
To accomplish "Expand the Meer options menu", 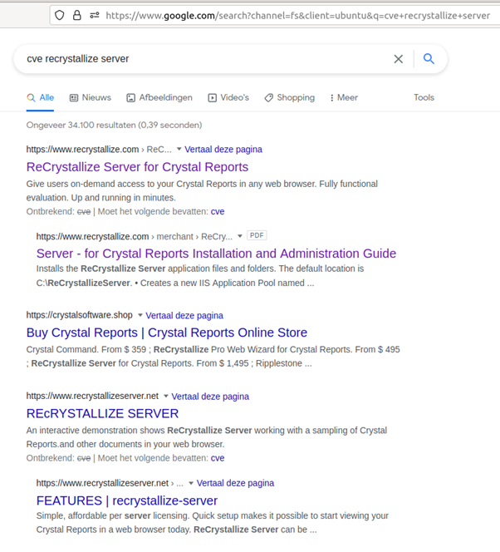I will coord(344,97).
